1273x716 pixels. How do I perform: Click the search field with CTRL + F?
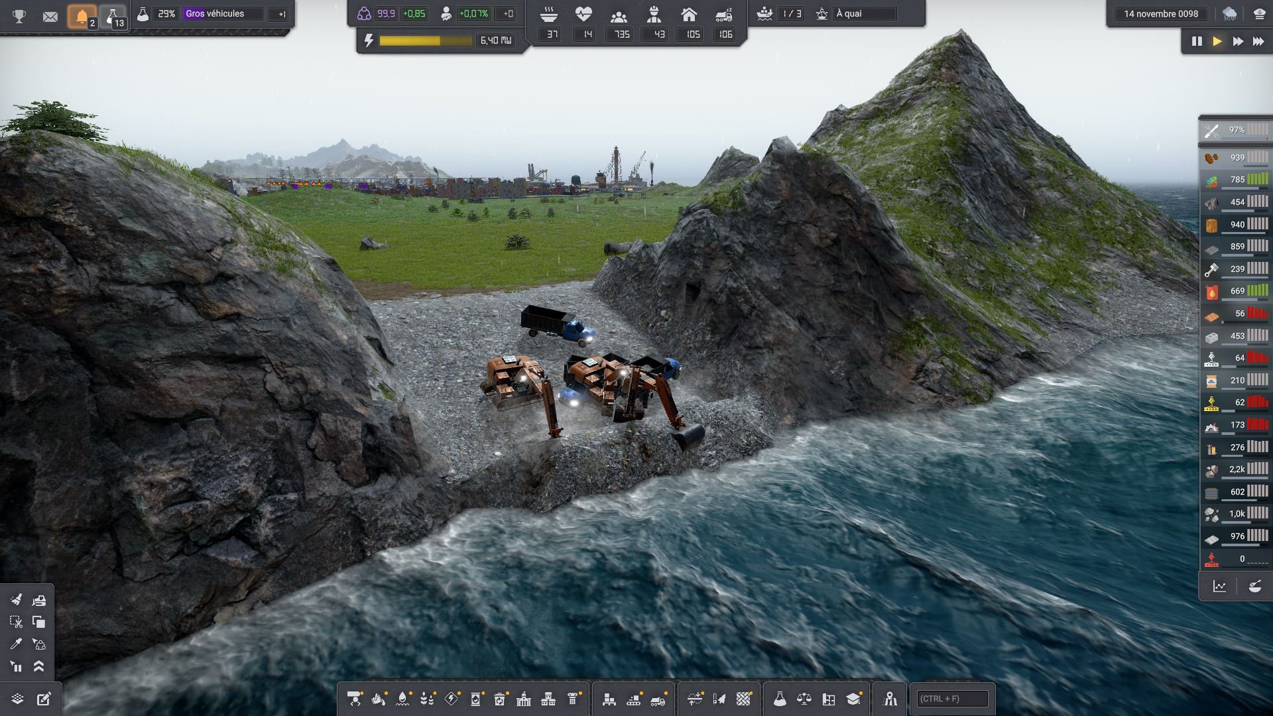coord(951,699)
